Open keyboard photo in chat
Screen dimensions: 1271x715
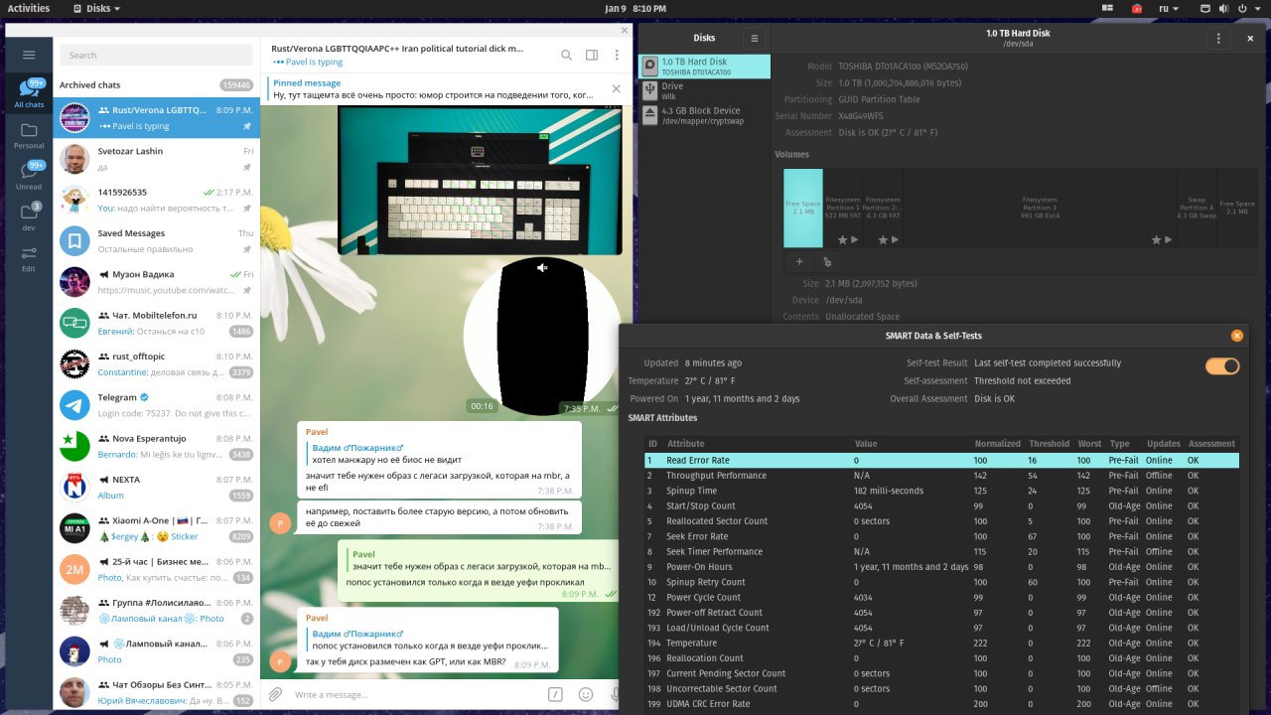click(x=480, y=181)
